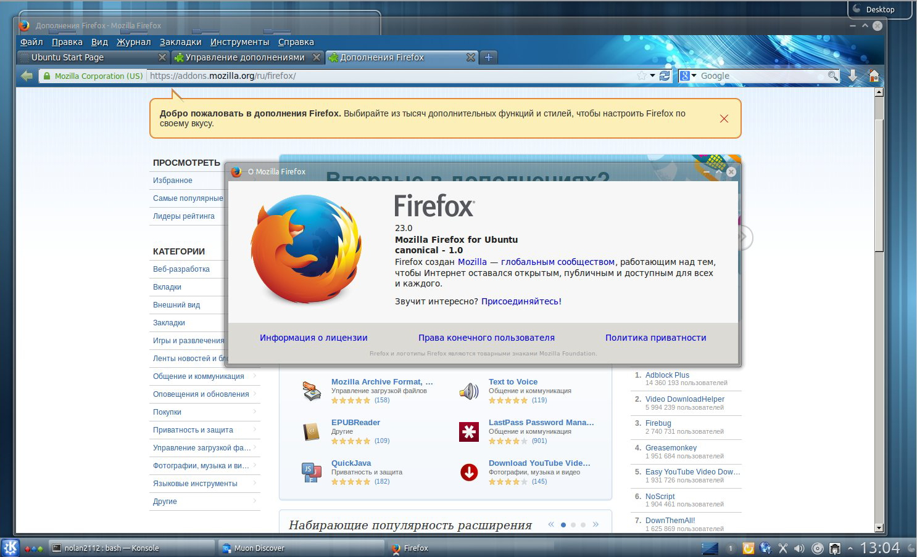
Task: Click the page scrollbar down arrow
Action: coord(879,527)
